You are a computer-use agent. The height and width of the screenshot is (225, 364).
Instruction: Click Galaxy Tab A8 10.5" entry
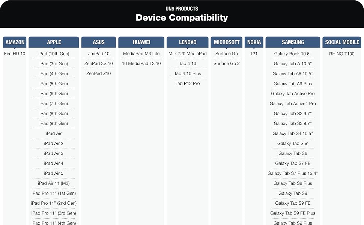pyautogui.click(x=293, y=73)
